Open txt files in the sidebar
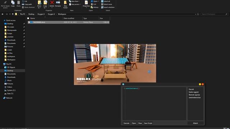230x129 pixels. pyautogui.click(x=10, y=53)
